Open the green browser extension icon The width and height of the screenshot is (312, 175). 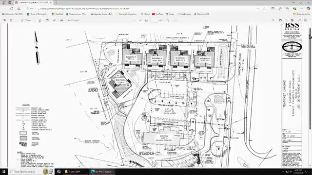[x=294, y=9]
